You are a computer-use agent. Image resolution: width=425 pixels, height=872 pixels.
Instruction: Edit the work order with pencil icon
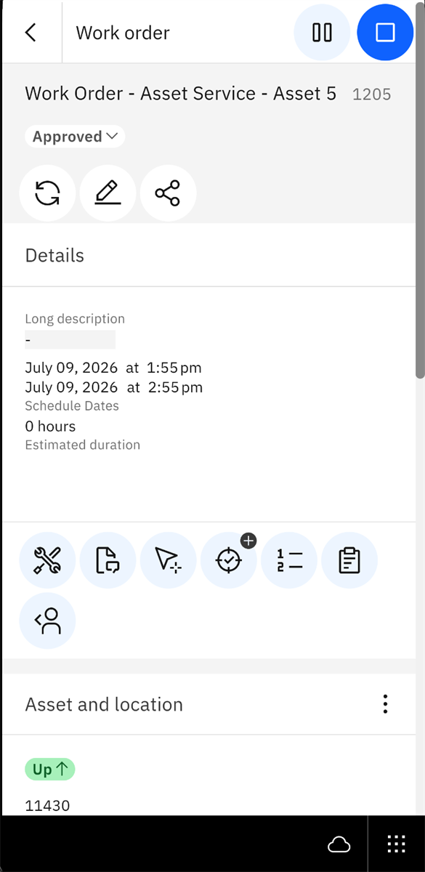pos(108,193)
